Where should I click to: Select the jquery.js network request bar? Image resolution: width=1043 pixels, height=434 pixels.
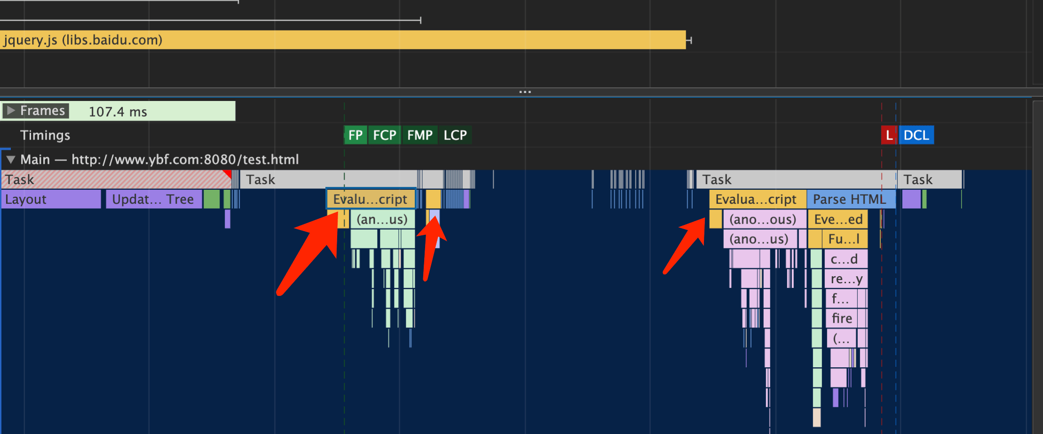tap(343, 40)
